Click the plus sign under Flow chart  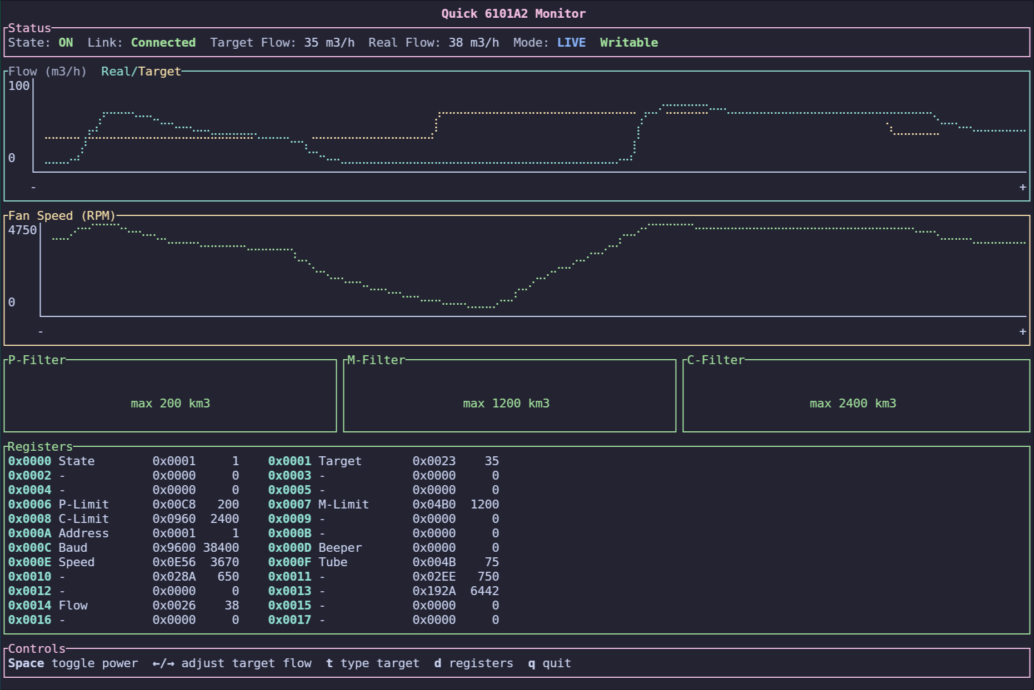tap(1022, 188)
